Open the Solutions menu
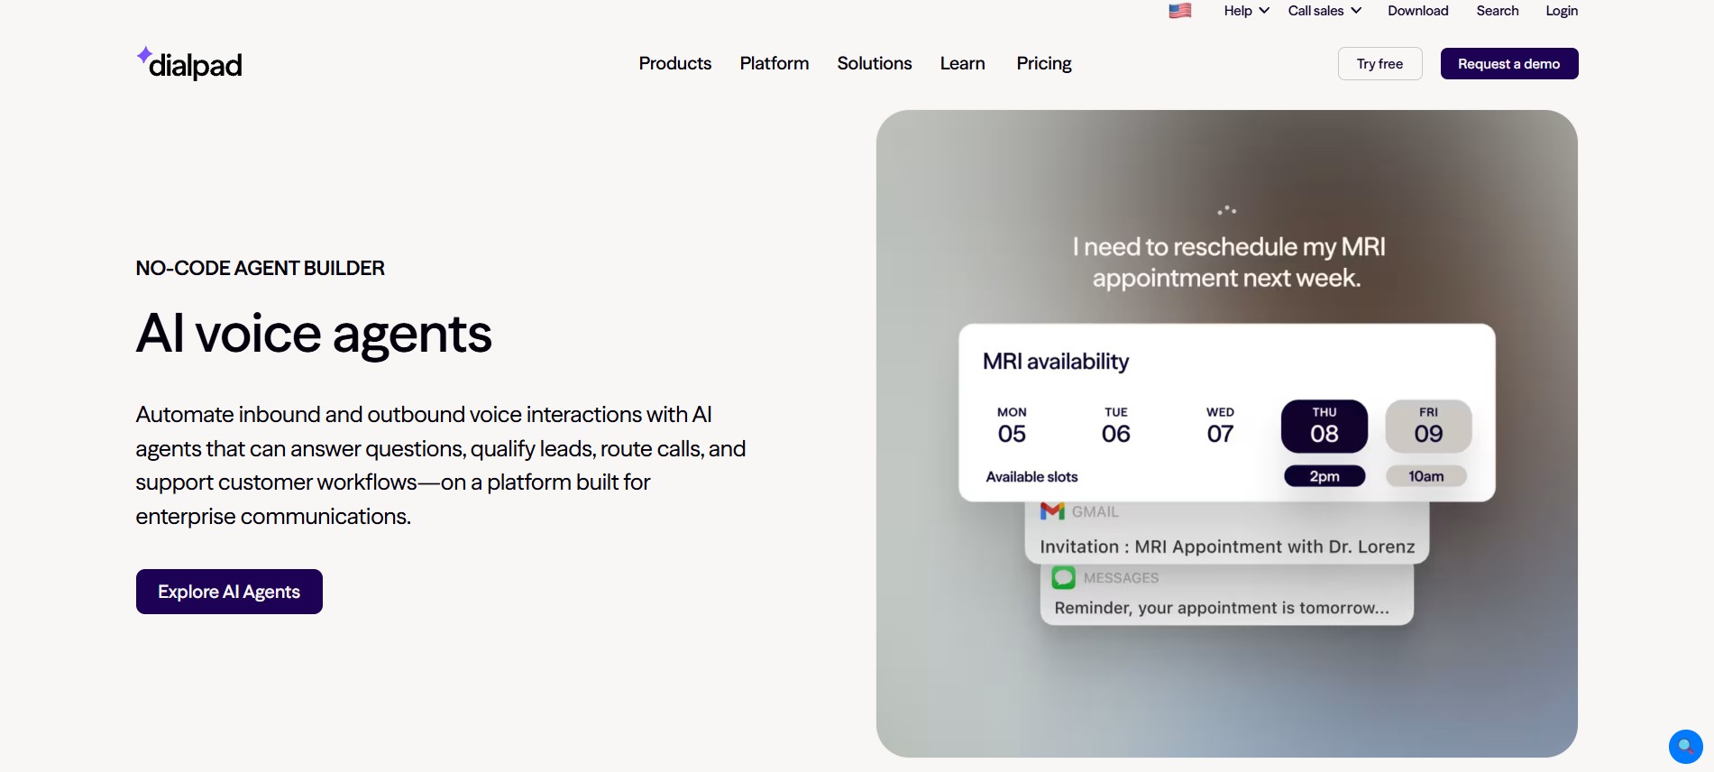The height and width of the screenshot is (772, 1714). pos(875,63)
